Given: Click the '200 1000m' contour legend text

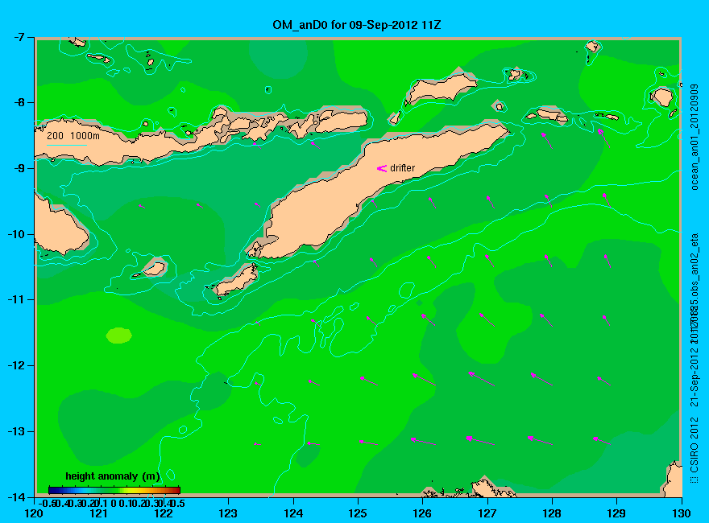Looking at the screenshot, I should [x=73, y=135].
